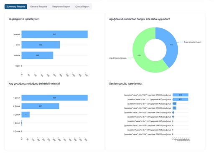Click the KIZ çocuğunuz bar showing 411

[181, 99]
